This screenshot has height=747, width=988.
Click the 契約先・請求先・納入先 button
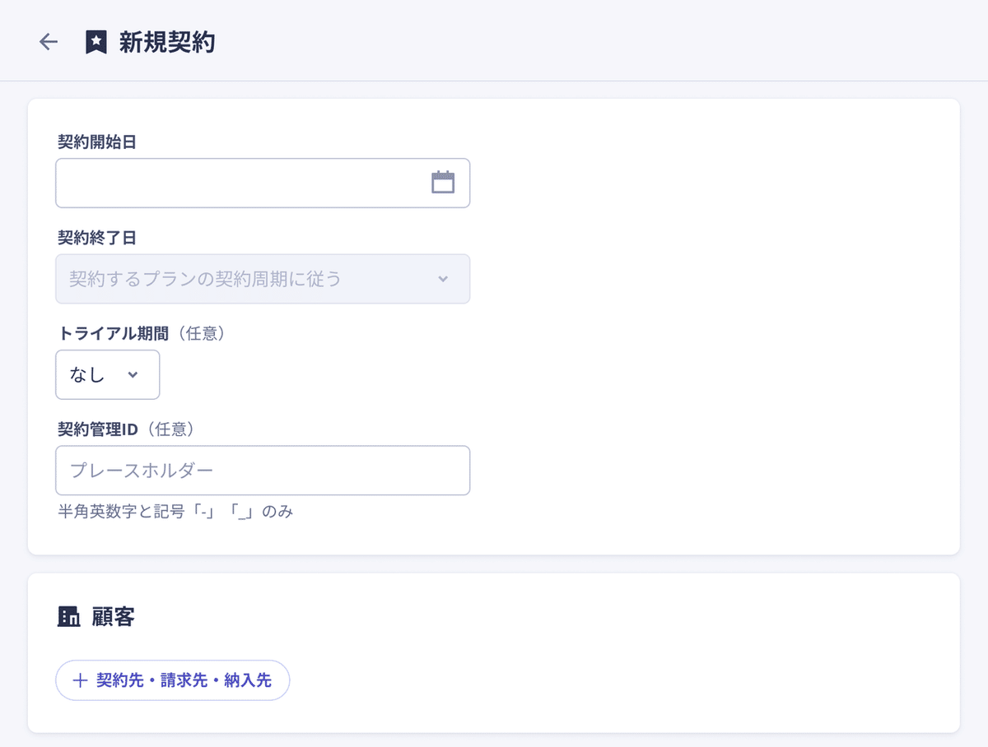click(x=172, y=680)
